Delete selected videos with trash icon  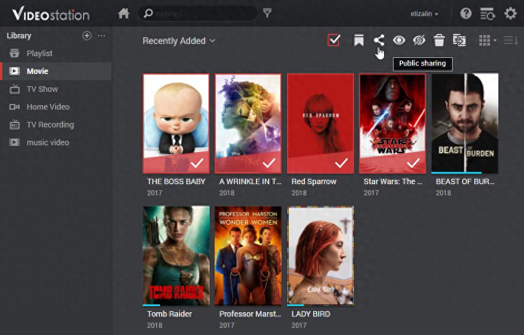(x=439, y=41)
